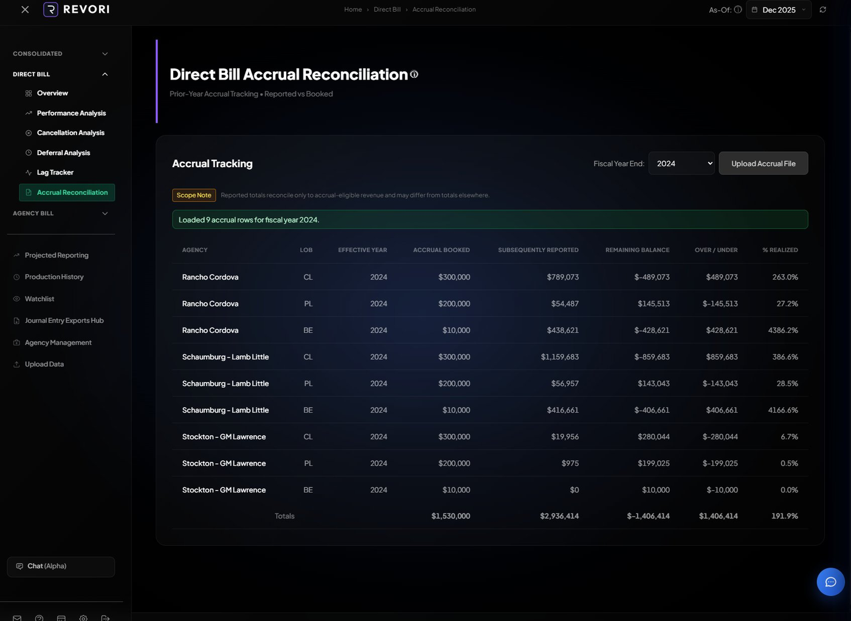Click Upload Accrual File button
The width and height of the screenshot is (851, 621).
click(763, 163)
